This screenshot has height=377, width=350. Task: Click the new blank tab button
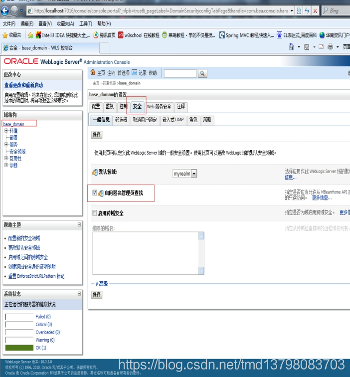tap(104, 48)
